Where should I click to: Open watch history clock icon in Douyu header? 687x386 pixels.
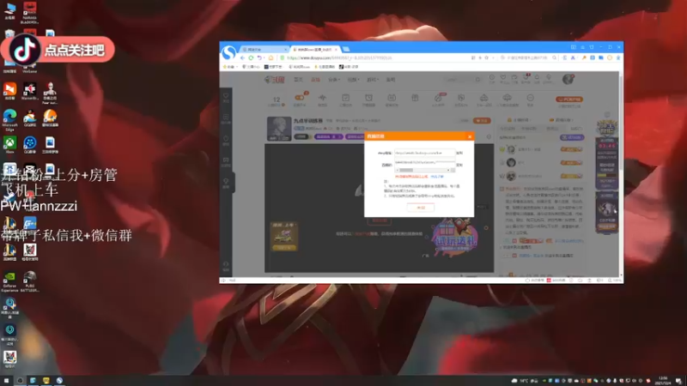click(492, 79)
